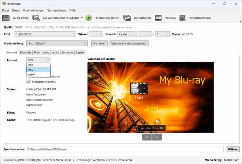
Task: Click the 1920x1080 Original size text
Action: 50,120
